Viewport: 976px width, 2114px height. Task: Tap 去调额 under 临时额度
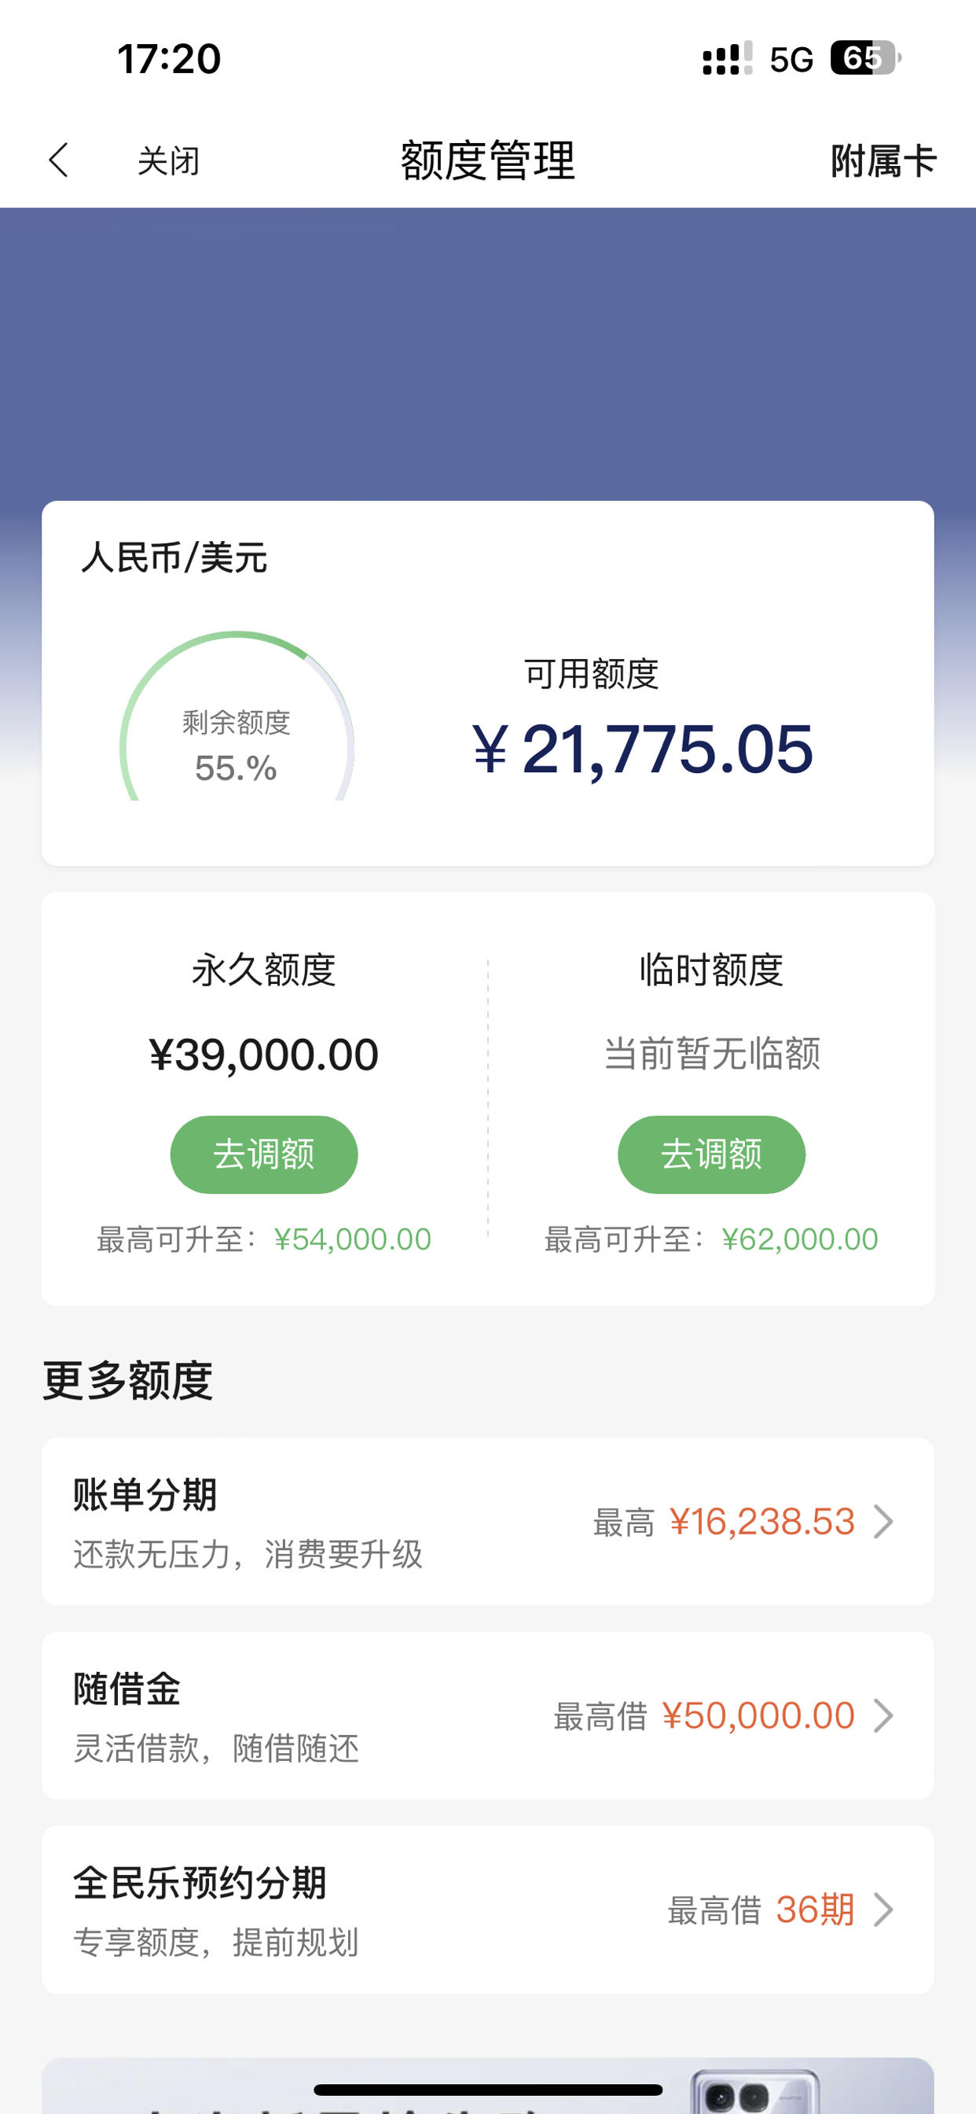(x=711, y=1154)
